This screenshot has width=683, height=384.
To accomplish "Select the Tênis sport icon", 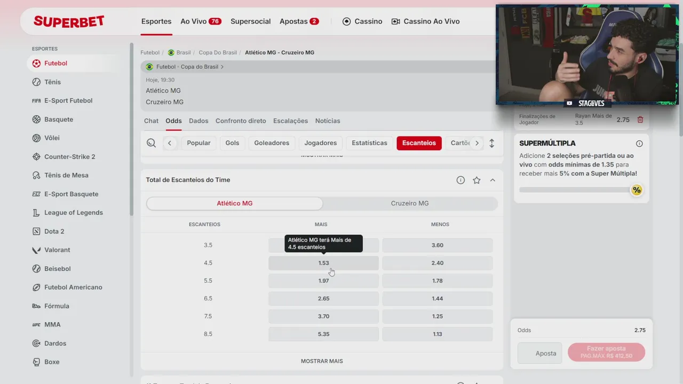I will [x=36, y=82].
